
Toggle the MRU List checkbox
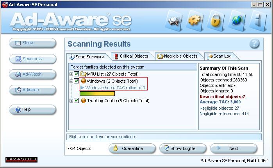pos(76,74)
